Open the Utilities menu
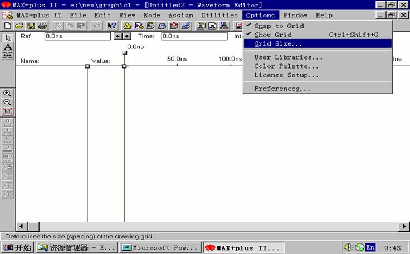Image resolution: width=410 pixels, height=254 pixels. (x=219, y=16)
